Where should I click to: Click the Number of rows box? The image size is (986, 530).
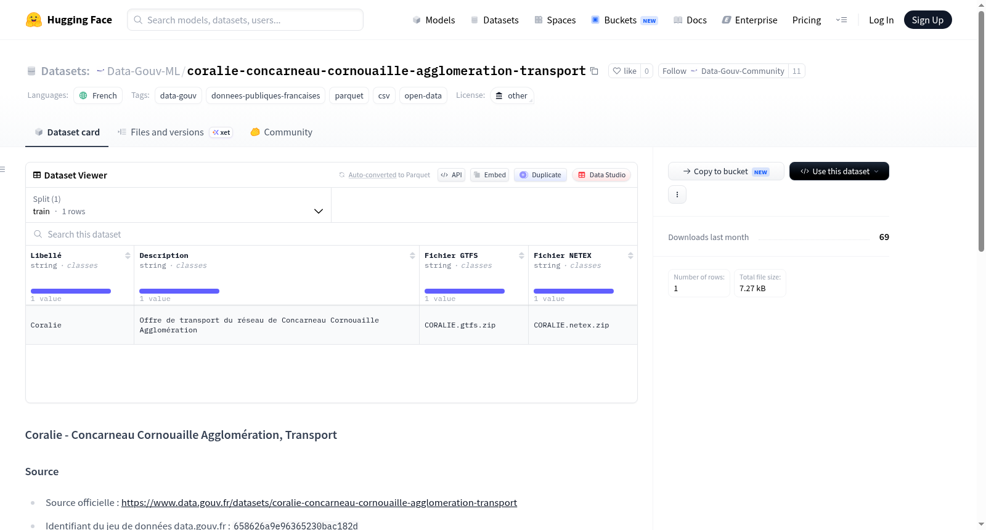pos(699,283)
